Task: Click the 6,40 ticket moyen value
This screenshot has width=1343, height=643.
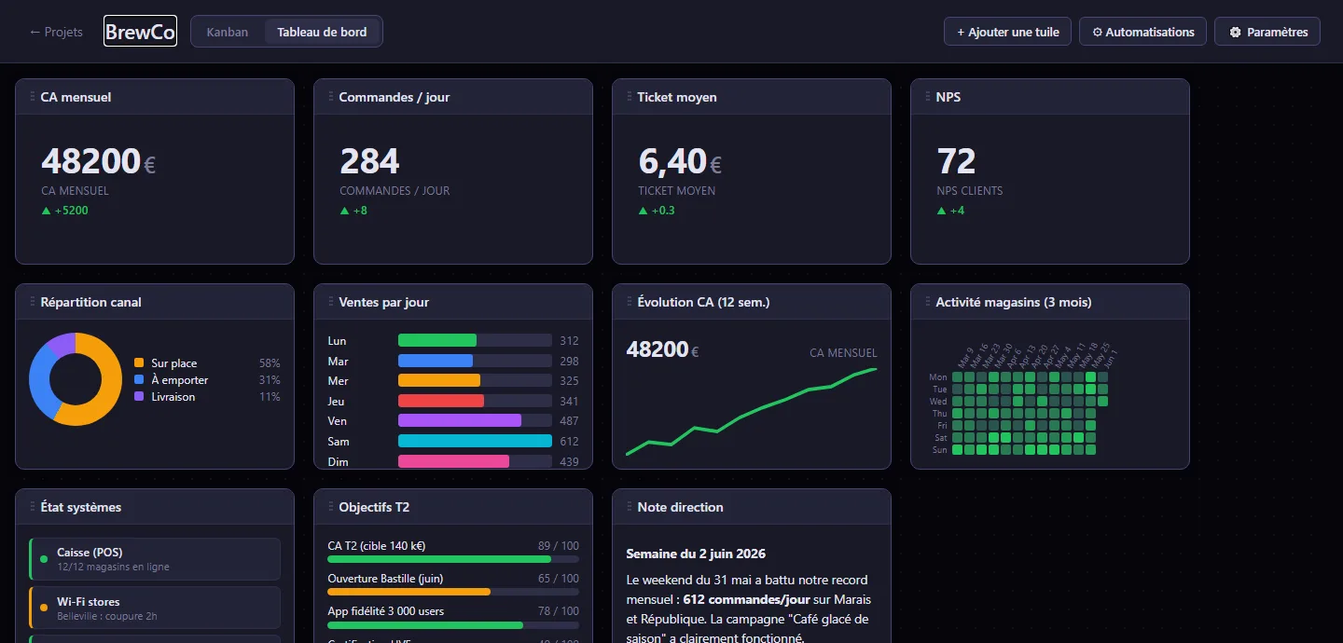Action: point(672,161)
